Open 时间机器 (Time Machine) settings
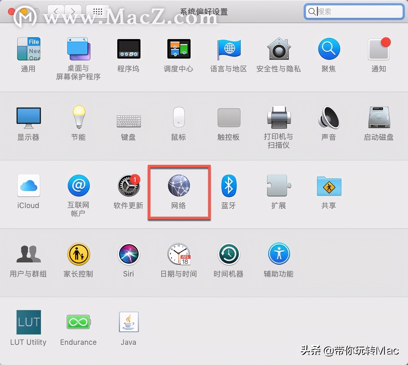 (x=228, y=254)
